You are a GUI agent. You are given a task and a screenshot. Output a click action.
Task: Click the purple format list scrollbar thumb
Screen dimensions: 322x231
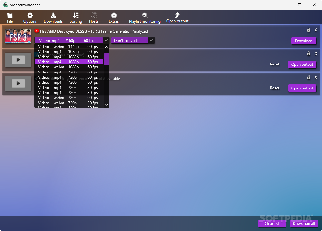tap(107, 59)
